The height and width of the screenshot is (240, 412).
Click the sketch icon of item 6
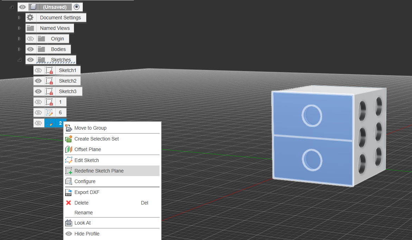pyautogui.click(x=50, y=112)
